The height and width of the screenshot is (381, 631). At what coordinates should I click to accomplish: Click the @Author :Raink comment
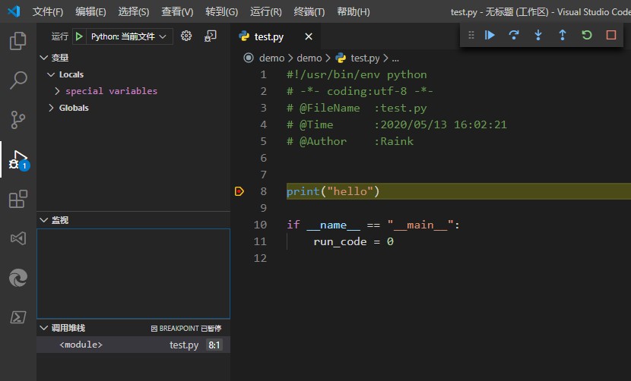click(350, 141)
